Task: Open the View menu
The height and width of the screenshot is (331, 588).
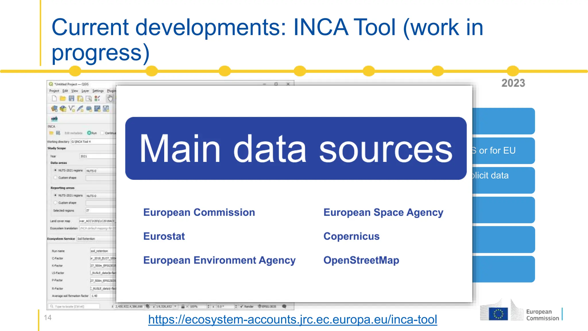Action: coord(75,91)
